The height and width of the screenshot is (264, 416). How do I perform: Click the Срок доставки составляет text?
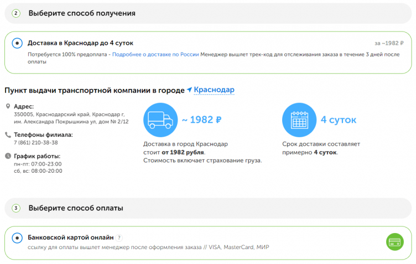[321, 144]
